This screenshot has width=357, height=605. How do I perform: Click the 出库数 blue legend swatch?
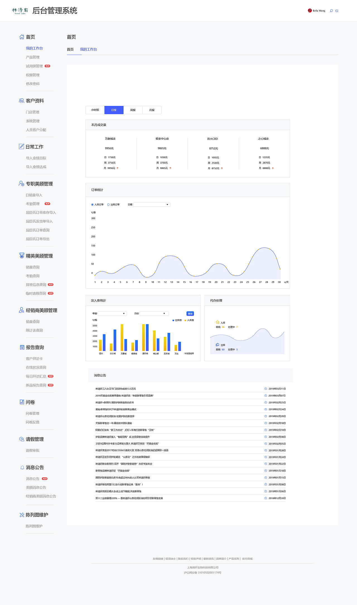pyautogui.click(x=173, y=320)
